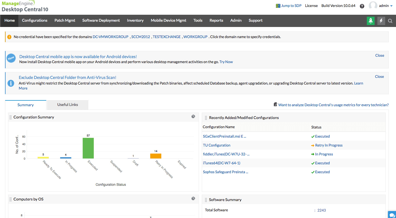Open the Patch Mgmt menu
Image resolution: width=396 pixels, height=218 pixels.
coord(65,21)
